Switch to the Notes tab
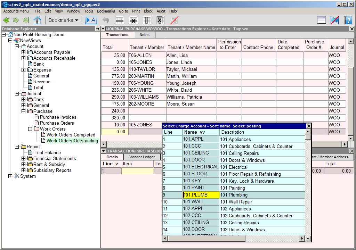This screenshot has width=356, height=250. point(144,35)
